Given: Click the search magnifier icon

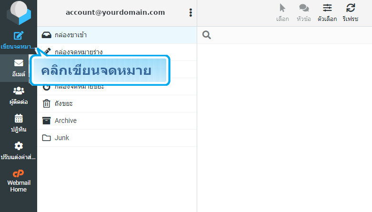Looking at the screenshot, I should tap(207, 35).
